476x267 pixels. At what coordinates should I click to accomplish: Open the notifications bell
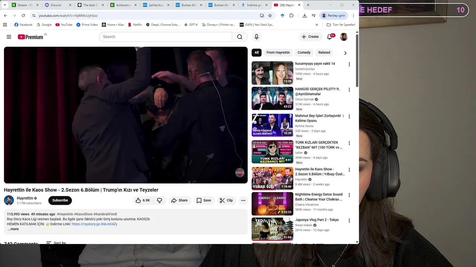[x=329, y=37]
